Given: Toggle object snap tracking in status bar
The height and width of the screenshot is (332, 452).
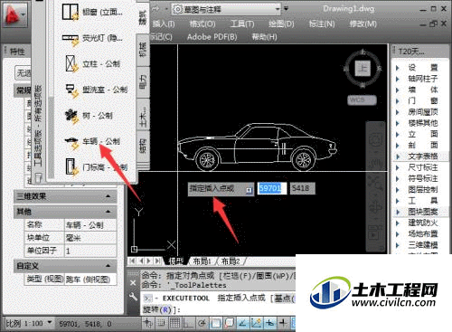Looking at the screenshot, I should [242, 323].
